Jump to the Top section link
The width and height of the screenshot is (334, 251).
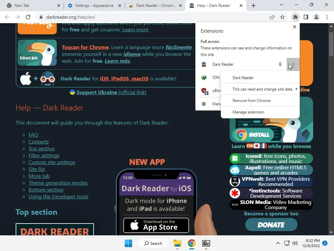(41, 149)
